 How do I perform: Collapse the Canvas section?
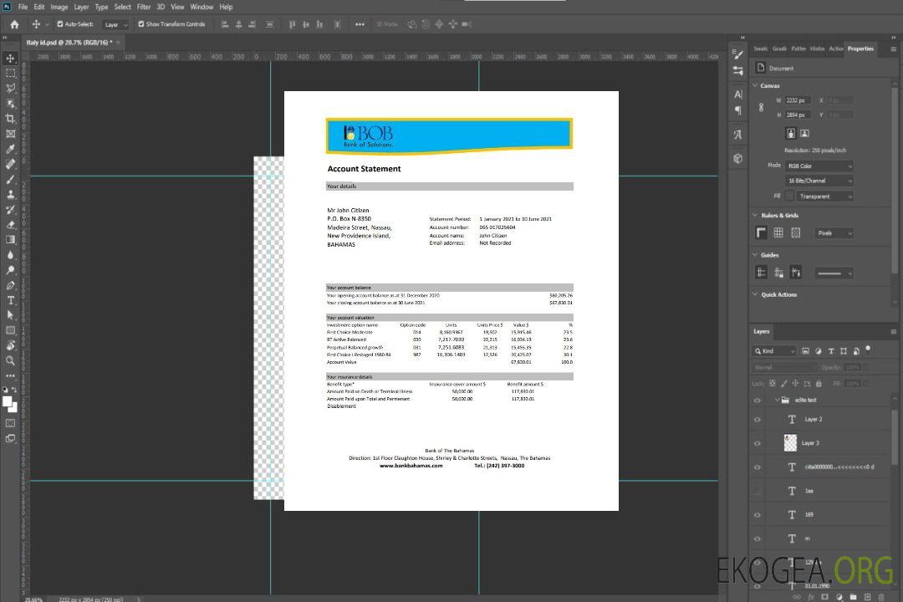click(755, 85)
